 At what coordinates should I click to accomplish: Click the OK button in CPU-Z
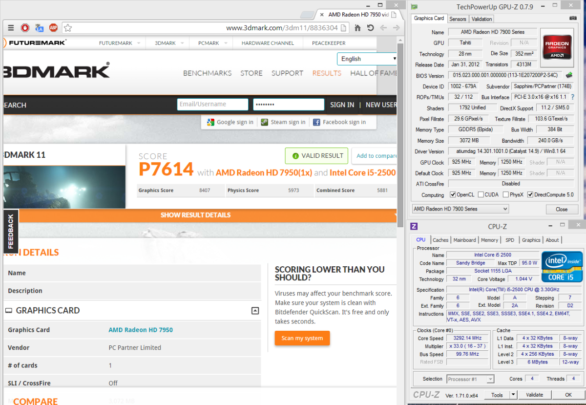pyautogui.click(x=568, y=395)
